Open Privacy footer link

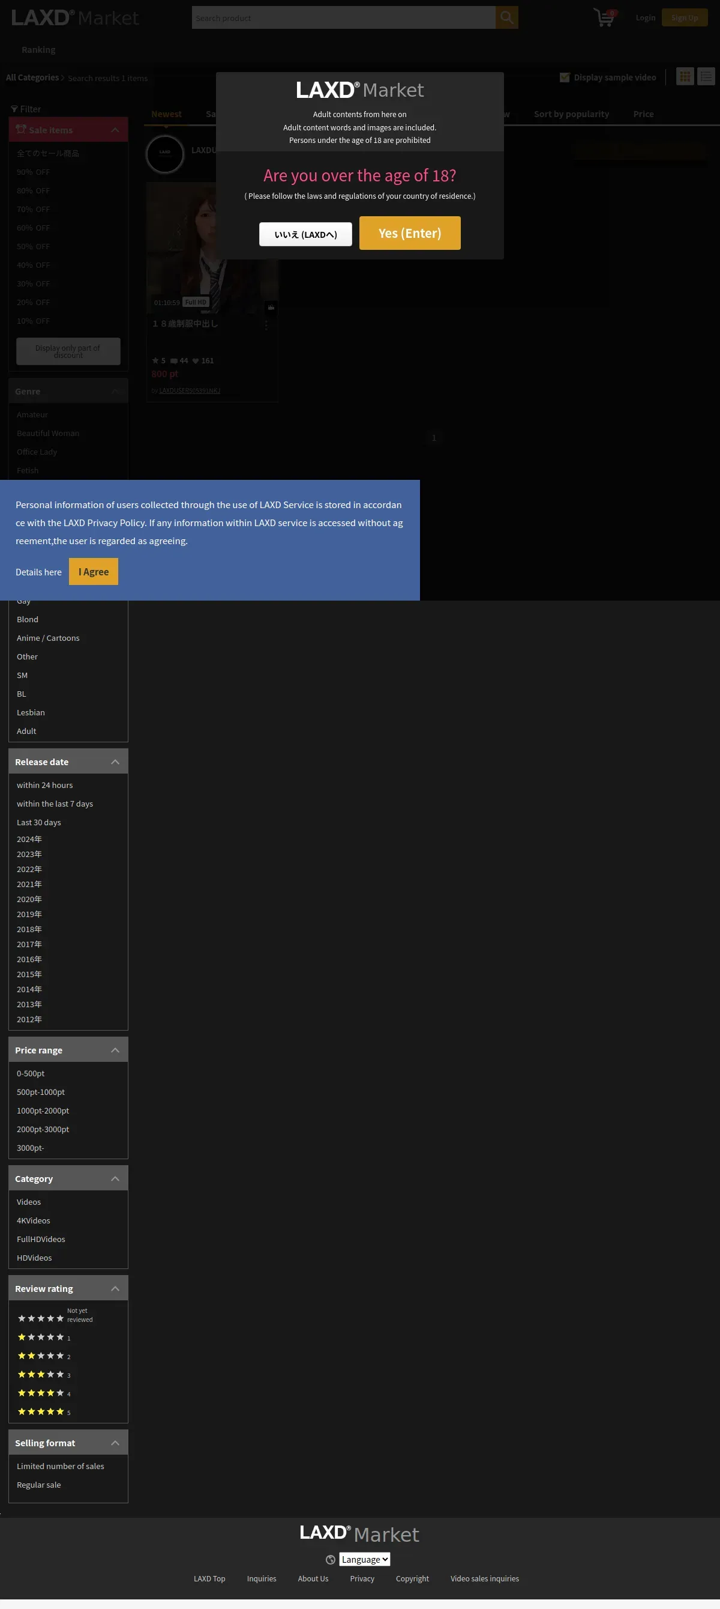[x=362, y=1578]
